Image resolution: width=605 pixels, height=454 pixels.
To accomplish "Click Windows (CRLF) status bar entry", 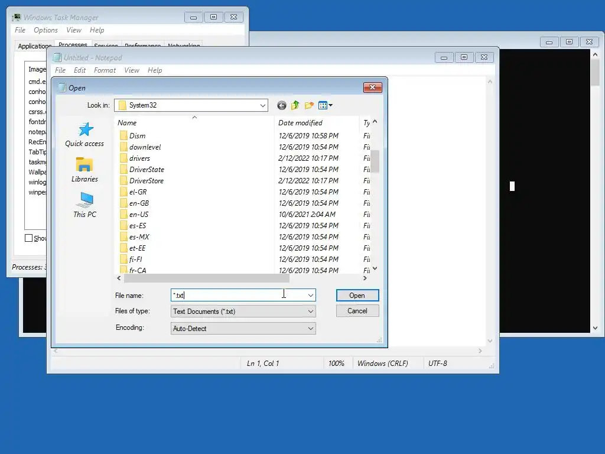I will coord(382,364).
